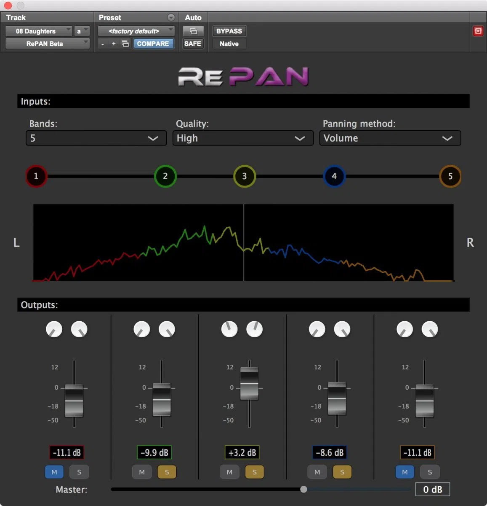Click the orange band 5 node
The image size is (487, 506).
tap(450, 176)
